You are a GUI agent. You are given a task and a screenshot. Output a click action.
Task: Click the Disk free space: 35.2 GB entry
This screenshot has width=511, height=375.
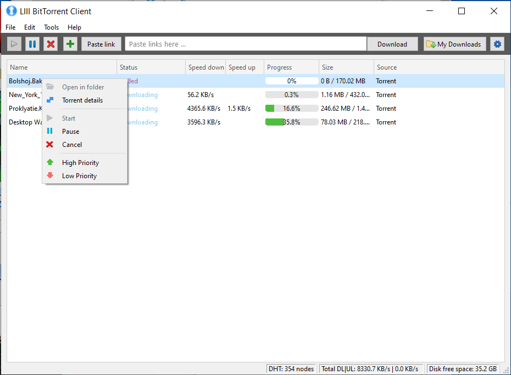(x=463, y=368)
